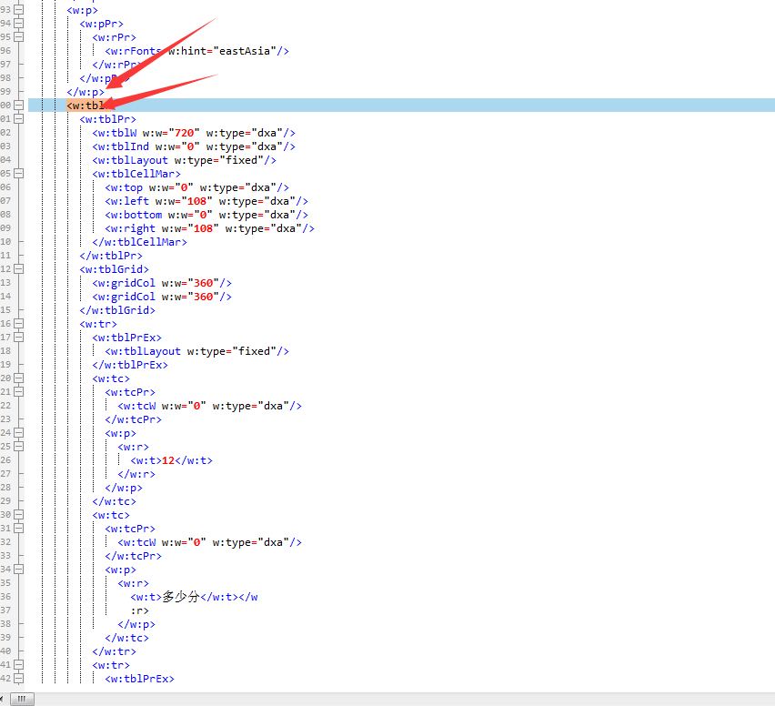This screenshot has width=775, height=706.
Task: Fold the w:r block containing 12
Action: click(x=18, y=447)
